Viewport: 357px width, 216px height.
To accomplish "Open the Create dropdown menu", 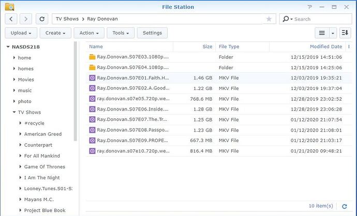I will pyautogui.click(x=55, y=33).
